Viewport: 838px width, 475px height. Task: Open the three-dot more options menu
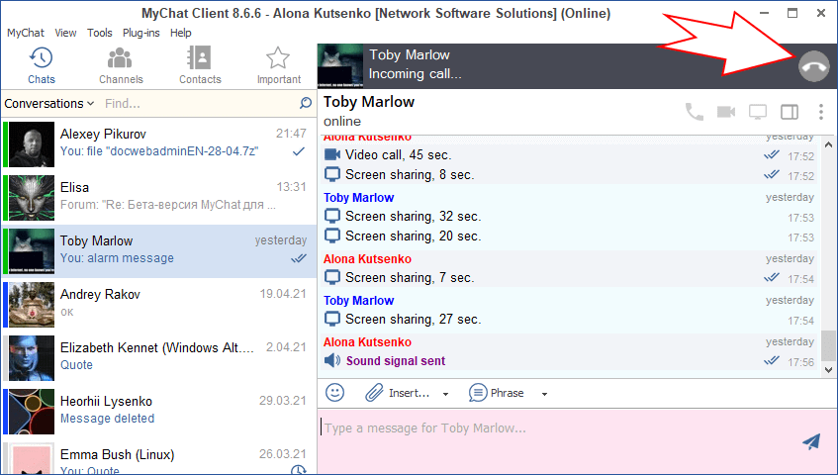(820, 112)
